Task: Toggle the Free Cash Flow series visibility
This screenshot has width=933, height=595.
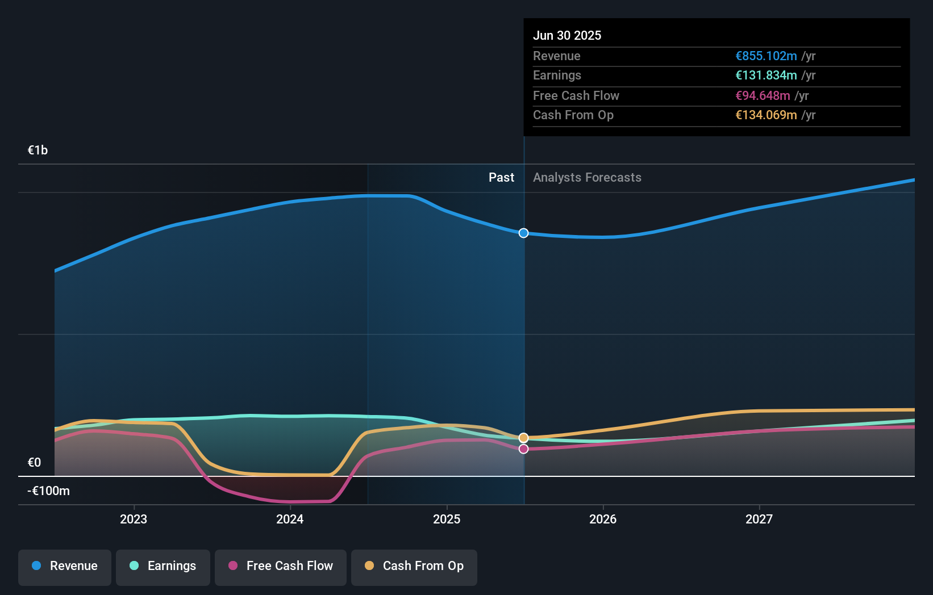Action: (x=280, y=566)
